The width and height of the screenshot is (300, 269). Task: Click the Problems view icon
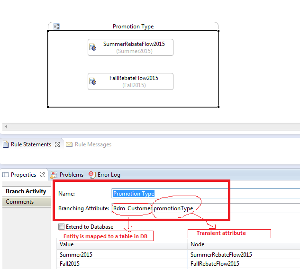(x=54, y=175)
